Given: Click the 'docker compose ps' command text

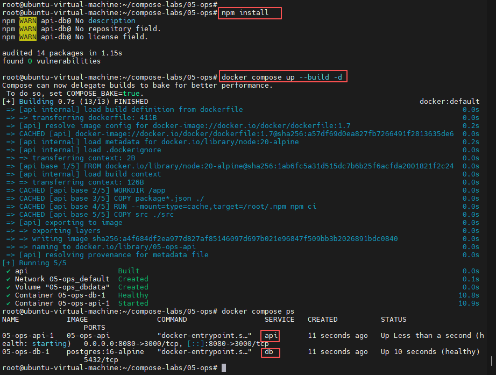Looking at the screenshot, I should [x=258, y=312].
